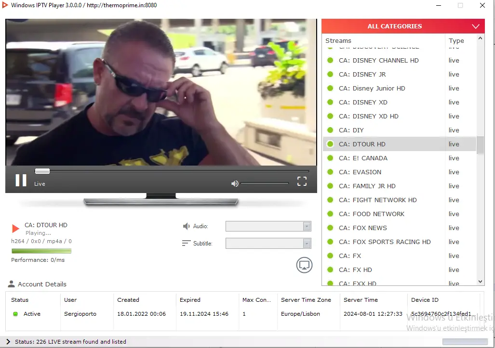Click green status dot for CA: DISNEY CHANNEL HD
This screenshot has height=348, width=495.
tap(330, 60)
